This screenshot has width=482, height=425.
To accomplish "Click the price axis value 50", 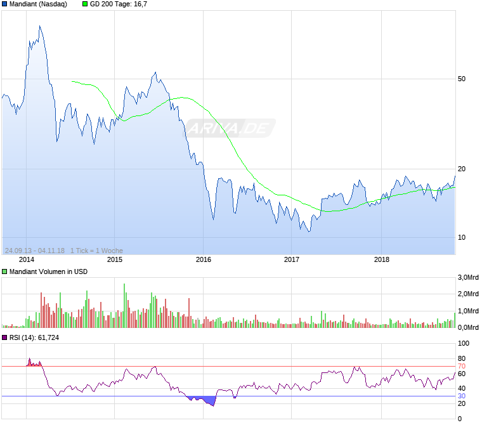I will pos(462,79).
